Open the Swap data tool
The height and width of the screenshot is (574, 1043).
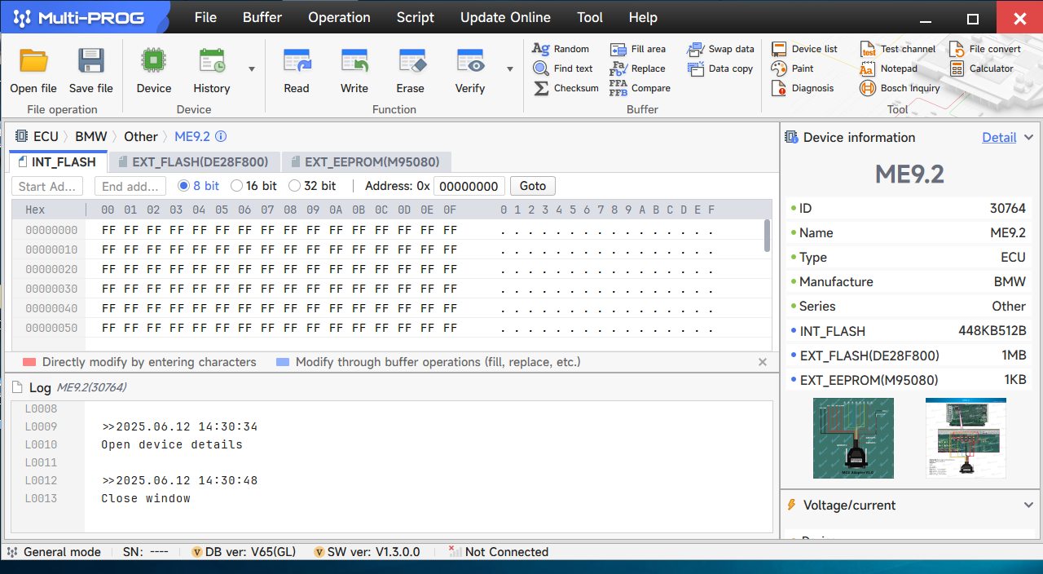pyautogui.click(x=720, y=49)
